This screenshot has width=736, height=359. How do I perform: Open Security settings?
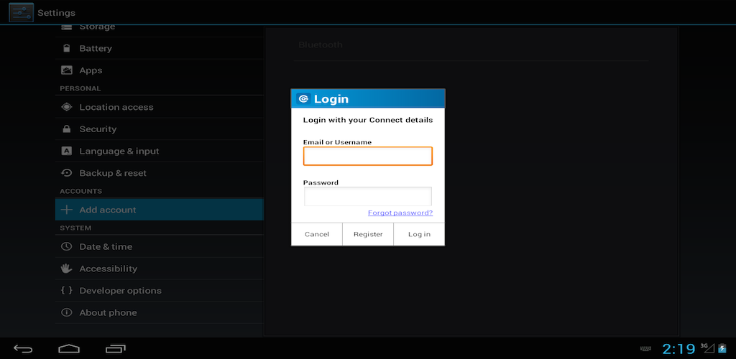tap(159, 129)
